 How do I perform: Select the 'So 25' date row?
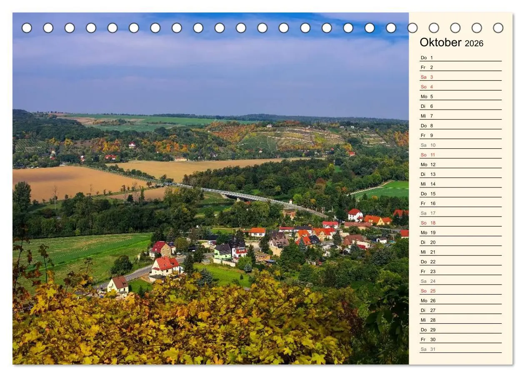460,291
